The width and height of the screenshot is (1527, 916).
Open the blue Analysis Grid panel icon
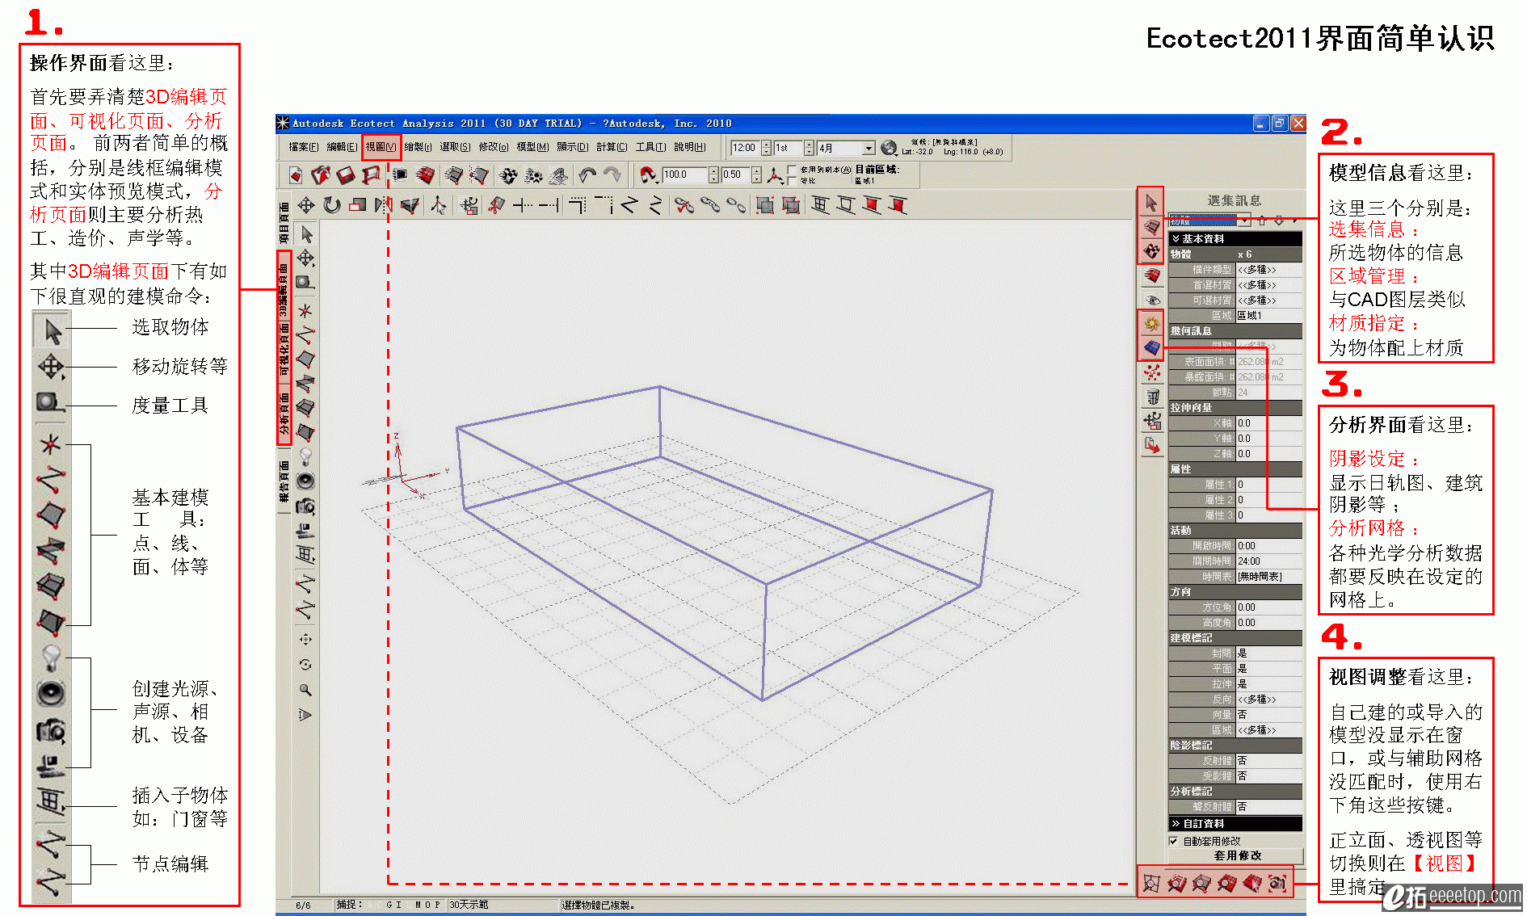click(1152, 348)
